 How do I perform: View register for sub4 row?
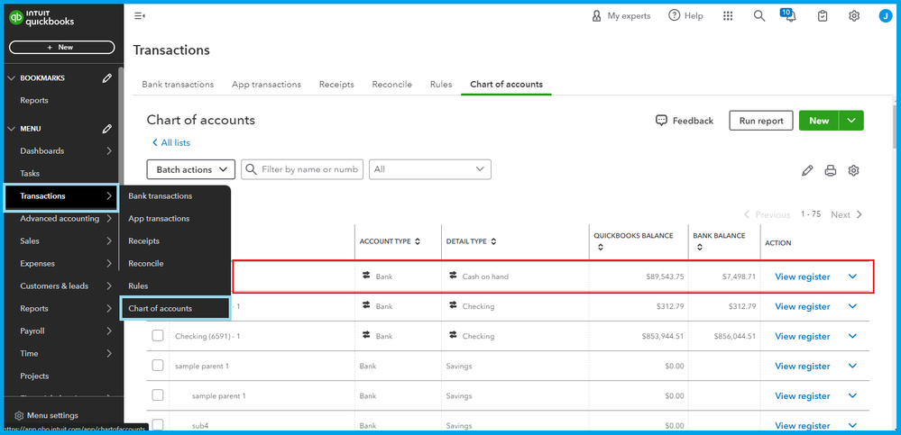802,426
